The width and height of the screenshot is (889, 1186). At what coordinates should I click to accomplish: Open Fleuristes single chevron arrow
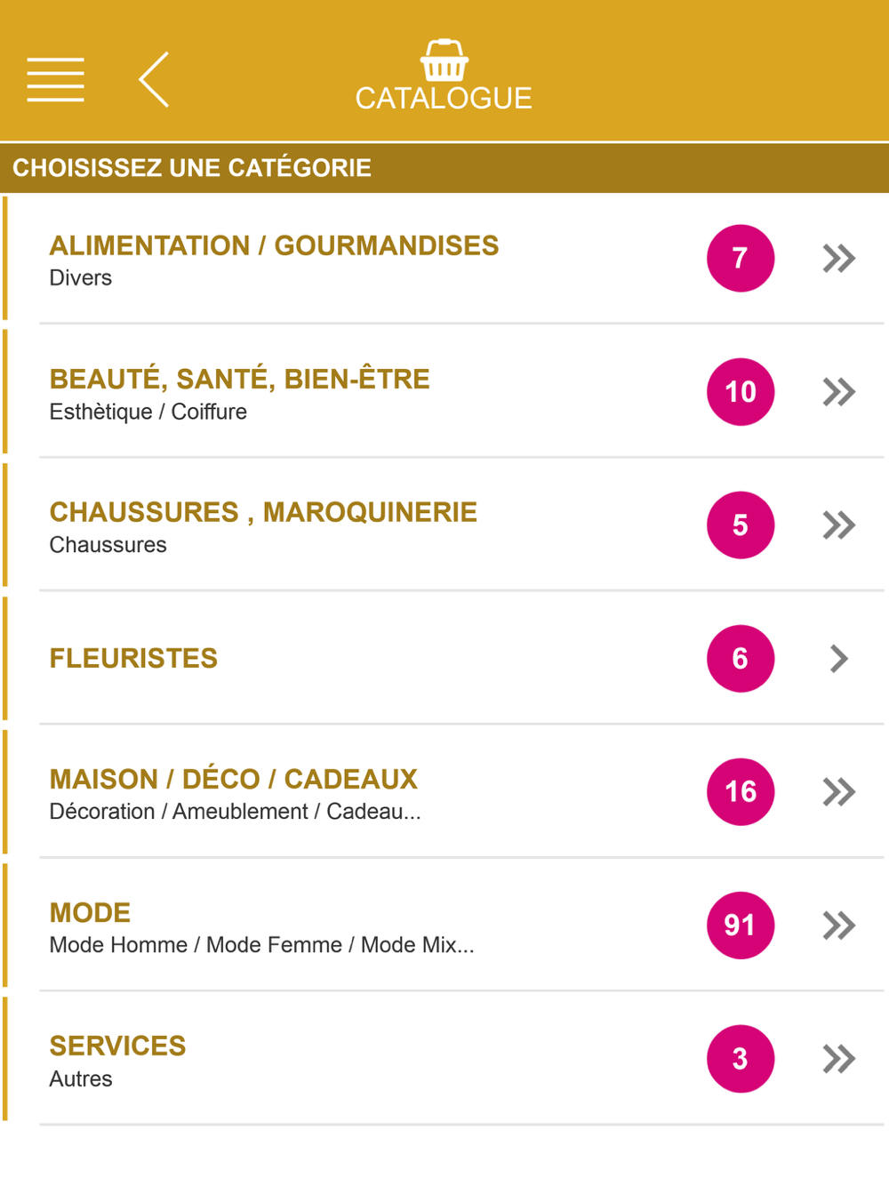(x=839, y=658)
